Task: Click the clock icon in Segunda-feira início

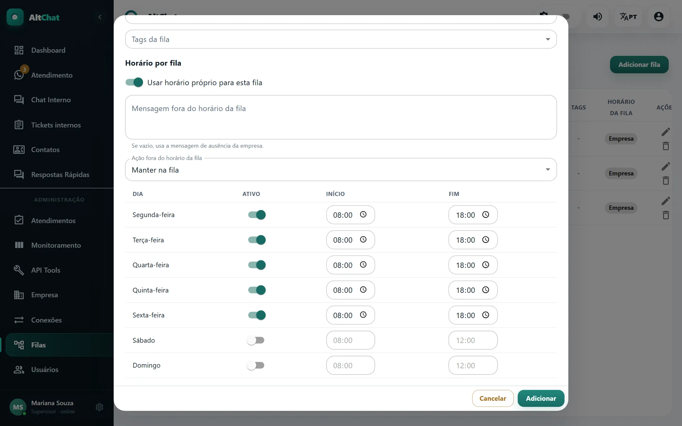Action: [363, 215]
